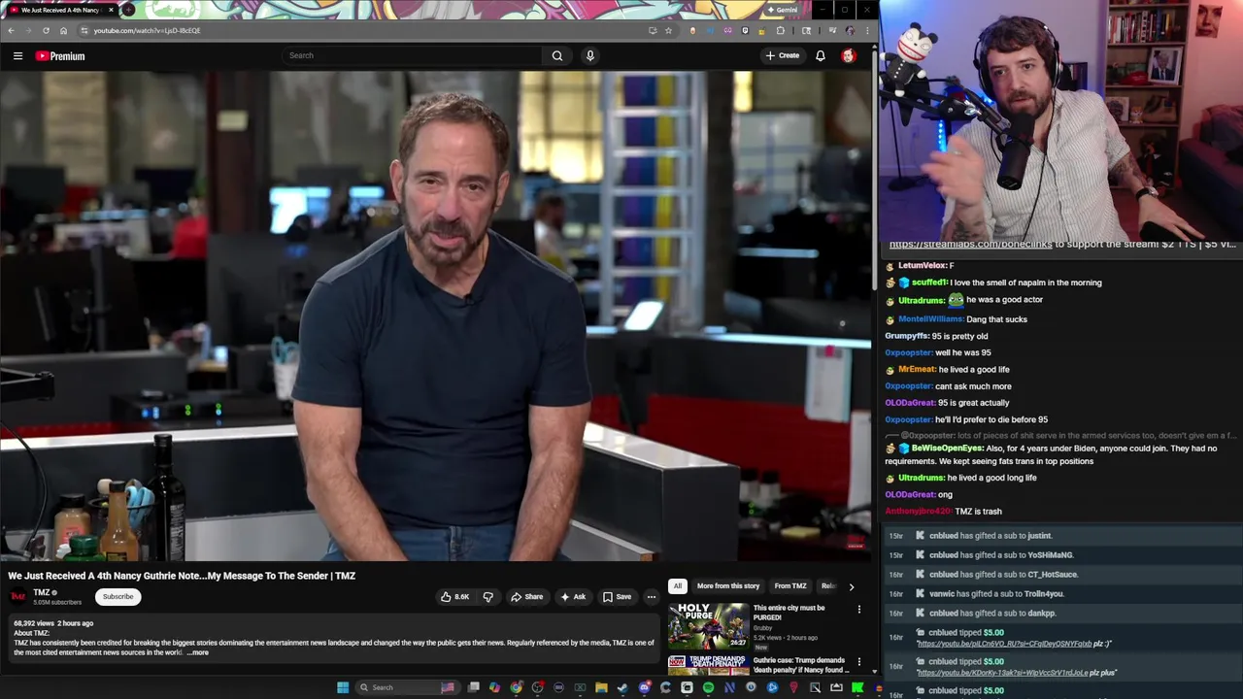Viewport: 1243px width, 699px height.
Task: Open more actions ellipsis under video
Action: coord(652,597)
